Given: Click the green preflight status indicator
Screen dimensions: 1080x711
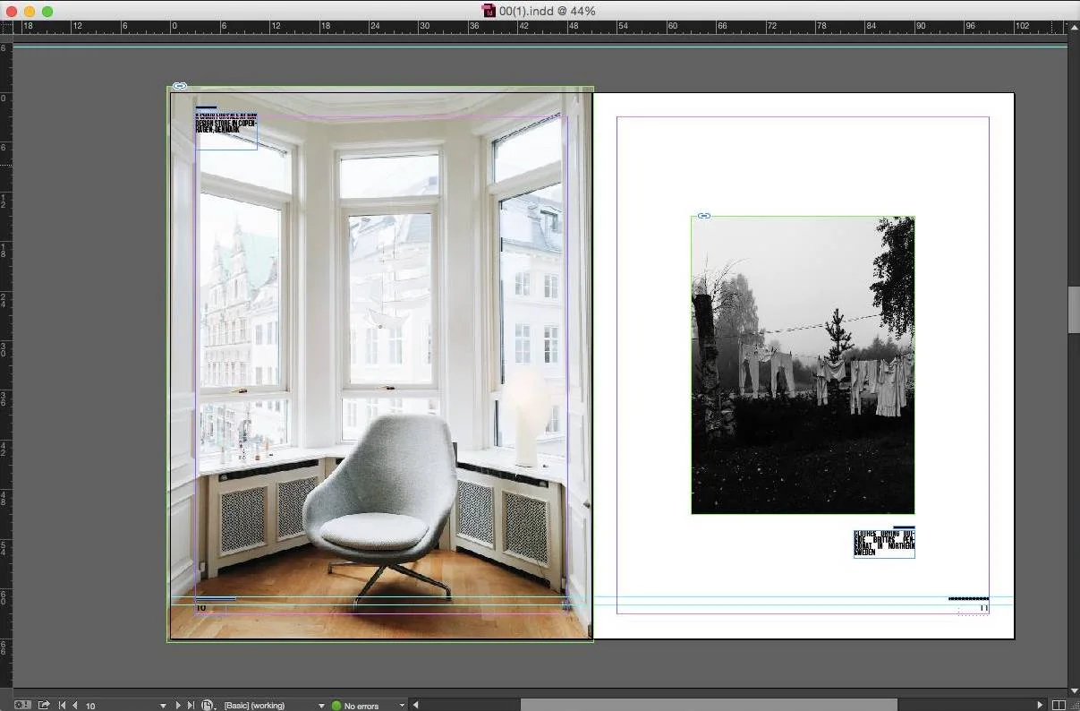Looking at the screenshot, I should coord(336,706).
